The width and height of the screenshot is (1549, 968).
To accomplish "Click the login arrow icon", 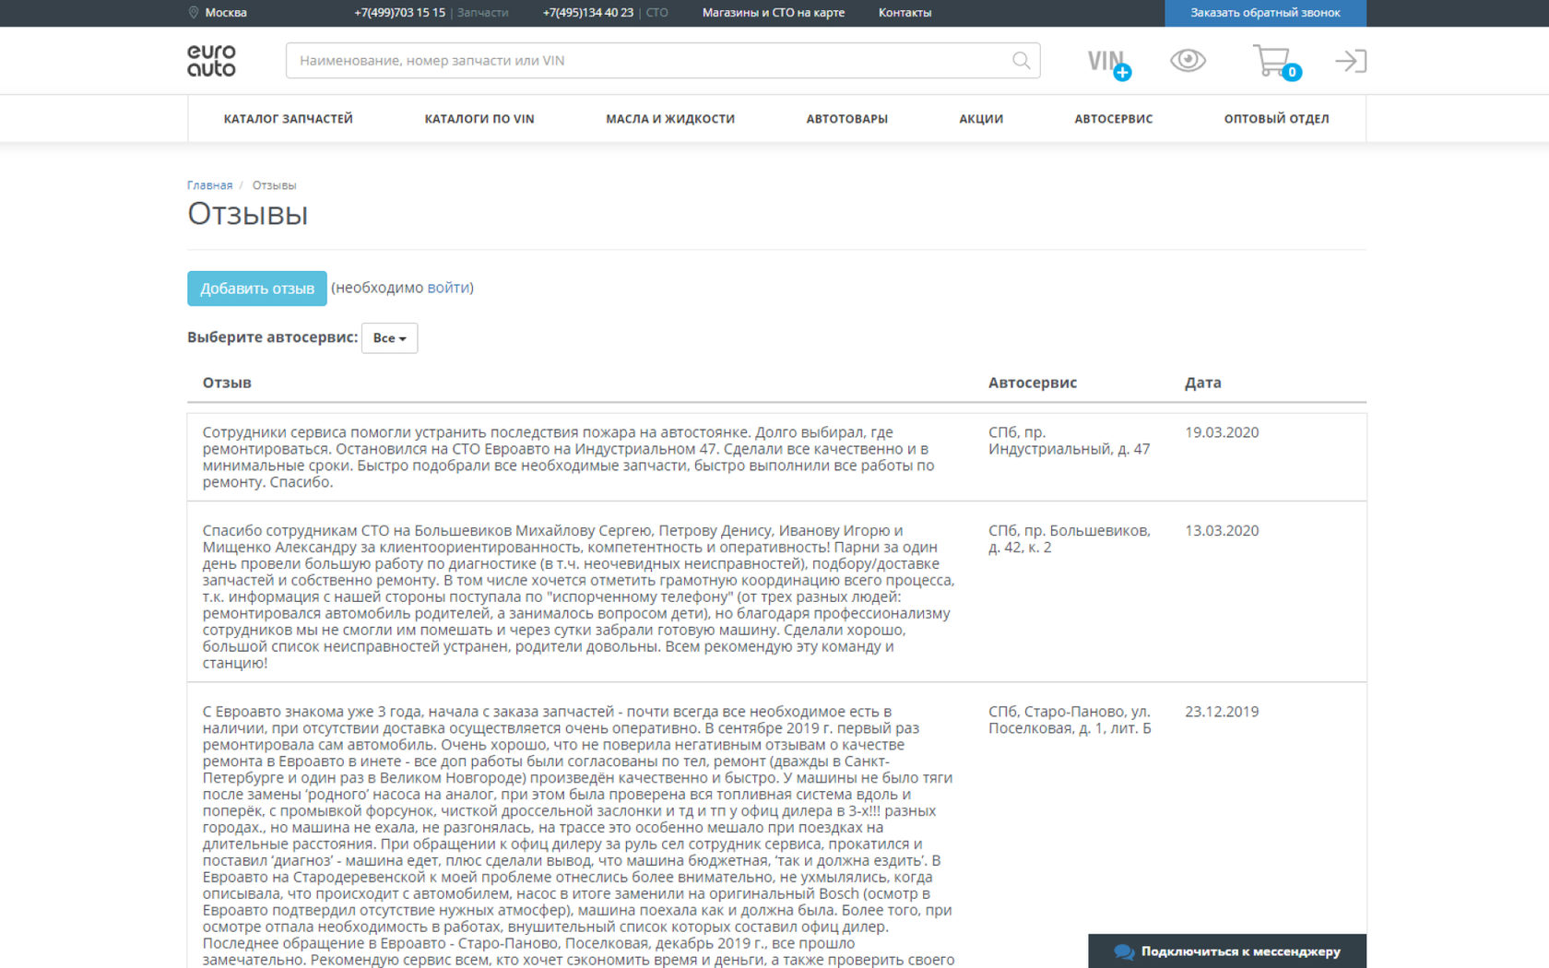I will click(1351, 61).
